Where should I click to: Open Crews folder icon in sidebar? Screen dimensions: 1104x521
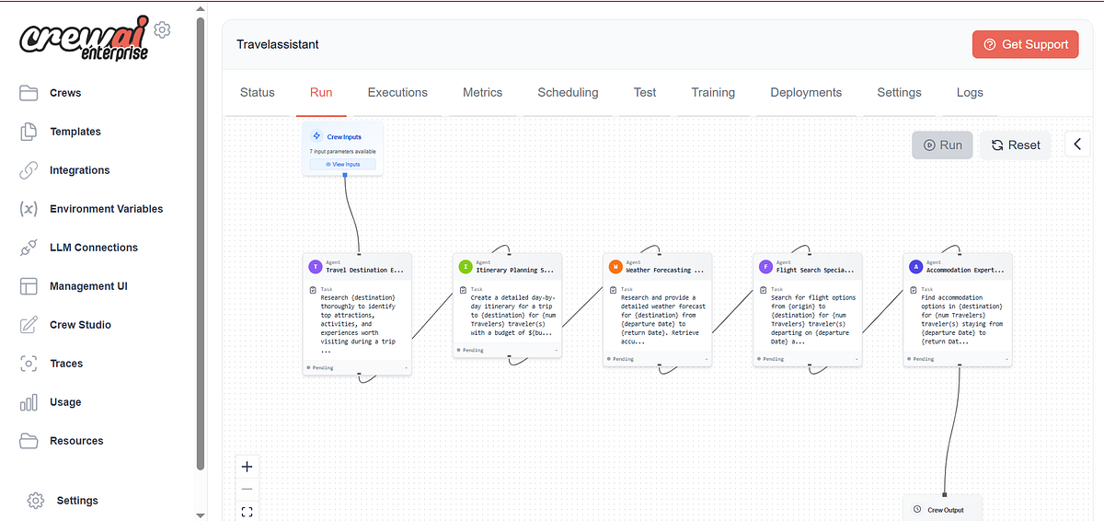[x=29, y=93]
